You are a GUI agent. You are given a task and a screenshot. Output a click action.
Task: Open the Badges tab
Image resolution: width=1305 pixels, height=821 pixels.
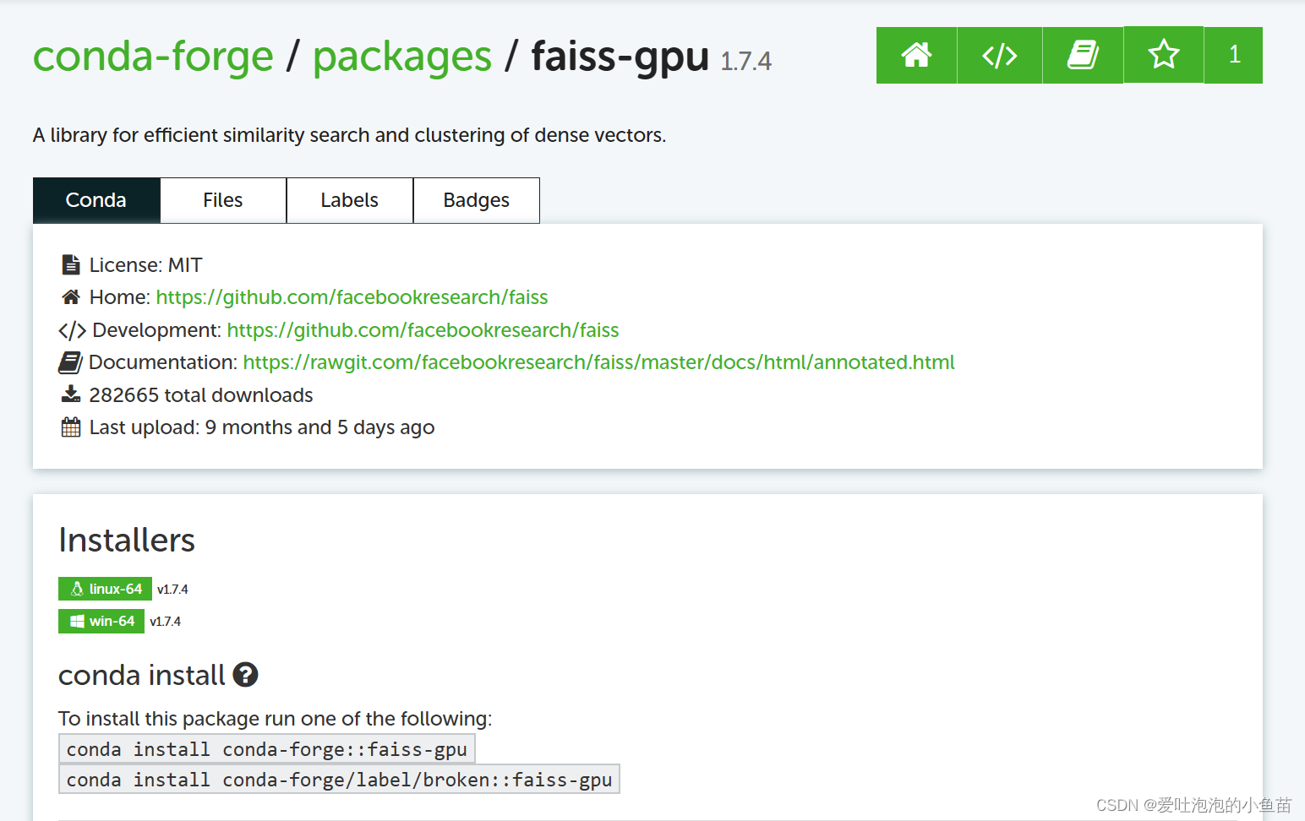click(x=477, y=200)
